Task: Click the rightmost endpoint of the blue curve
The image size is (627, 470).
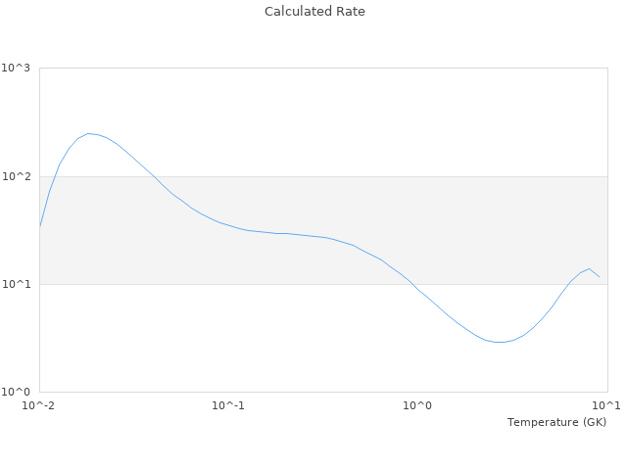Action: [x=600, y=277]
